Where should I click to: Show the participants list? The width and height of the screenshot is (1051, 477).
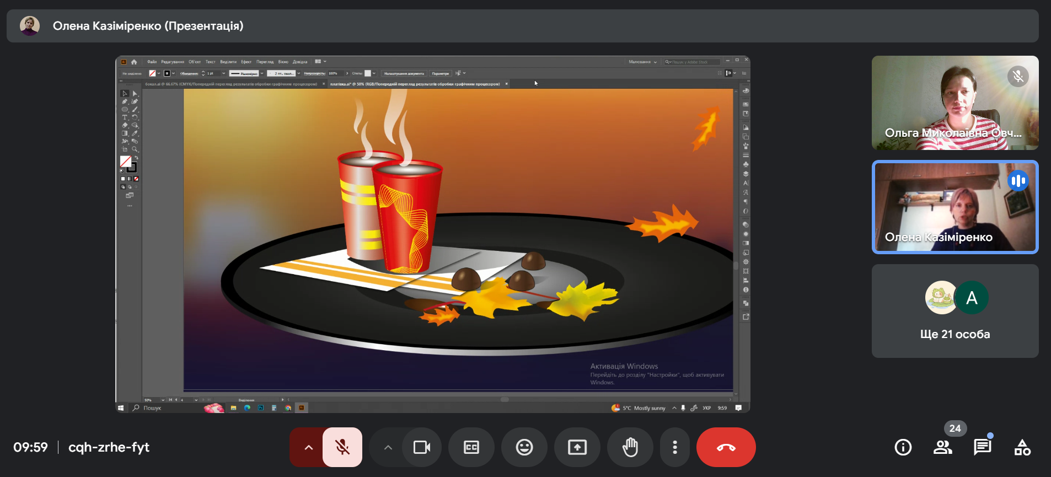[943, 447]
